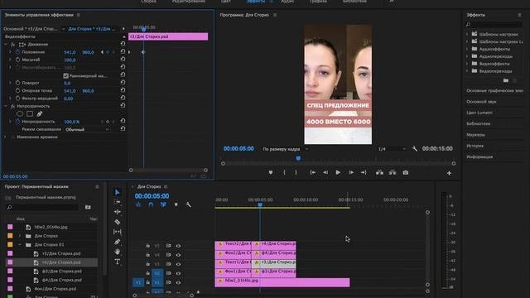This screenshot has width=530, height=298.
Task: Hide track V1 with its eye icon
Action: (x=178, y=282)
